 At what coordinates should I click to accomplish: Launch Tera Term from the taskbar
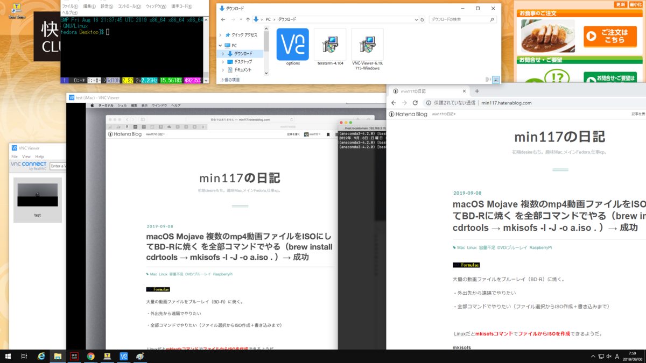coord(107,356)
